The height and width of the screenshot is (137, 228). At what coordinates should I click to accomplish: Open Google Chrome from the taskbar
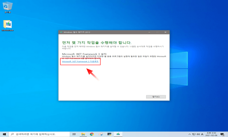point(92,134)
